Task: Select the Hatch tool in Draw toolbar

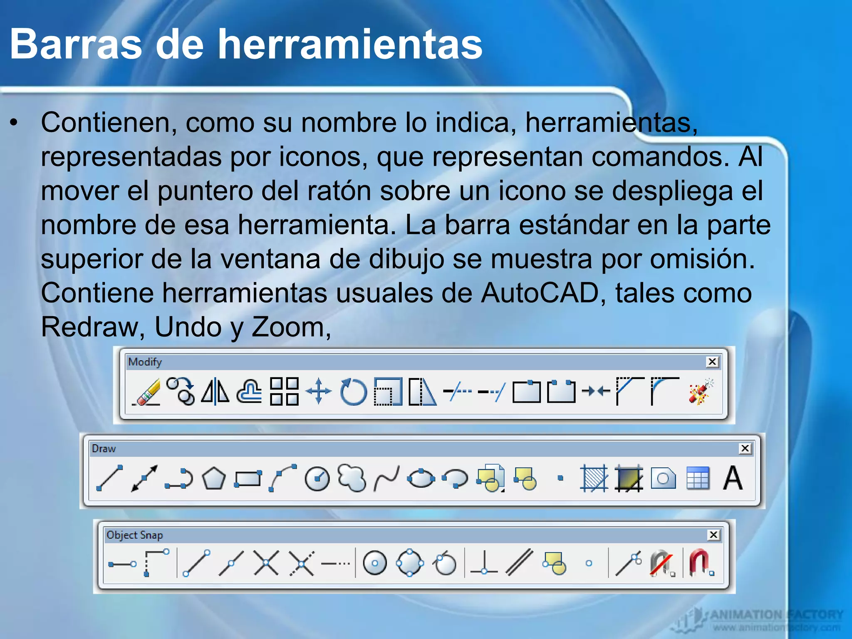Action: (x=594, y=478)
